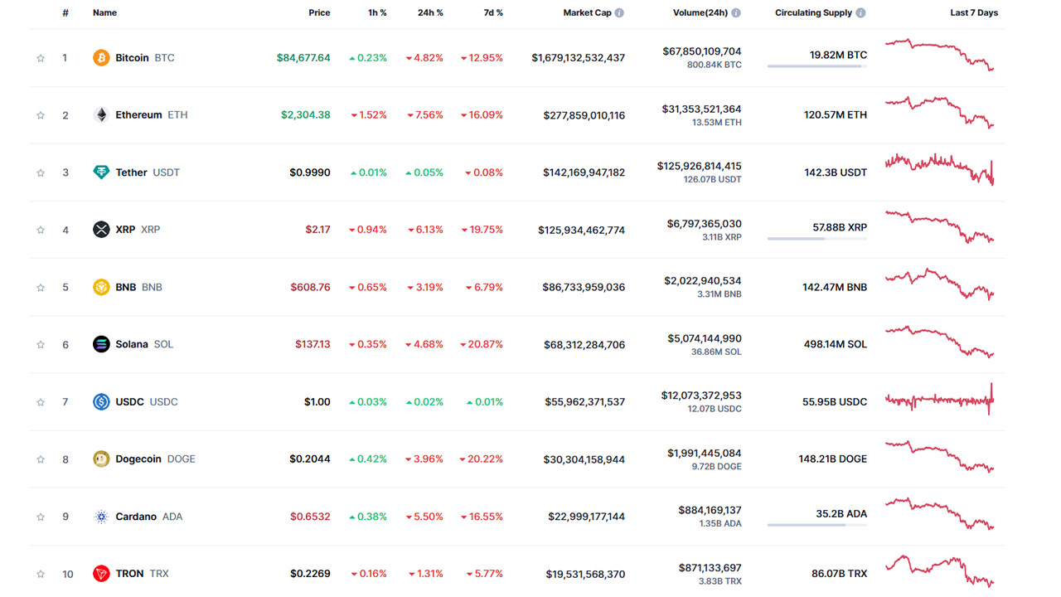Image resolution: width=1061 pixels, height=597 pixels.
Task: Click the XRP logo icon
Action: pyautogui.click(x=101, y=230)
